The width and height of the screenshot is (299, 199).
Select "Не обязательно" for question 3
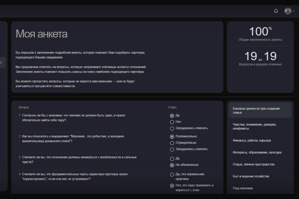[172, 165]
